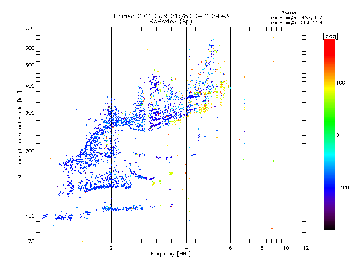Click the frequency axis label '12'

306,248
